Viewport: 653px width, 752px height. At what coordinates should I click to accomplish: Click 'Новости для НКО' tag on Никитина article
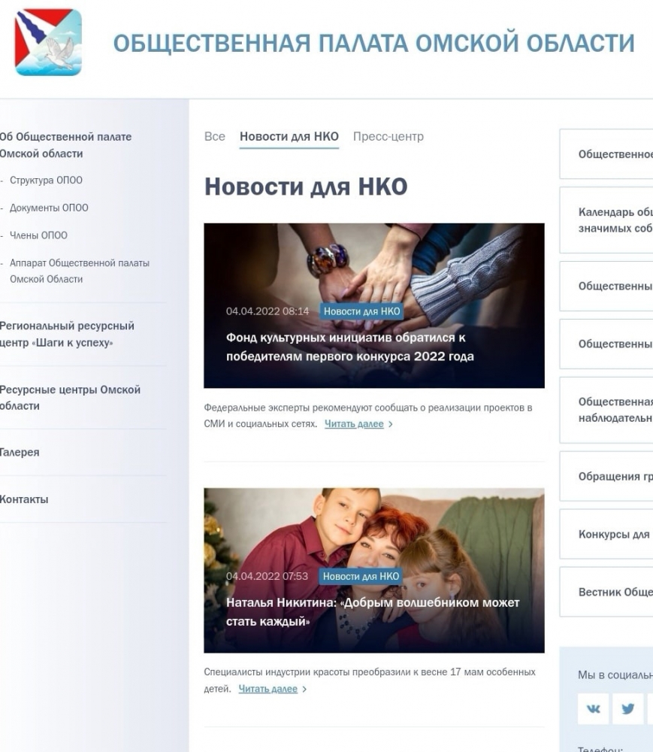(x=361, y=577)
